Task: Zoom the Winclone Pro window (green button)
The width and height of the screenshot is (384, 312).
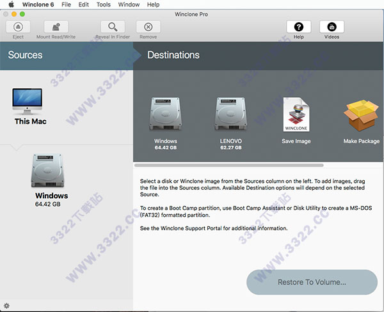Action: pyautogui.click(x=22, y=14)
